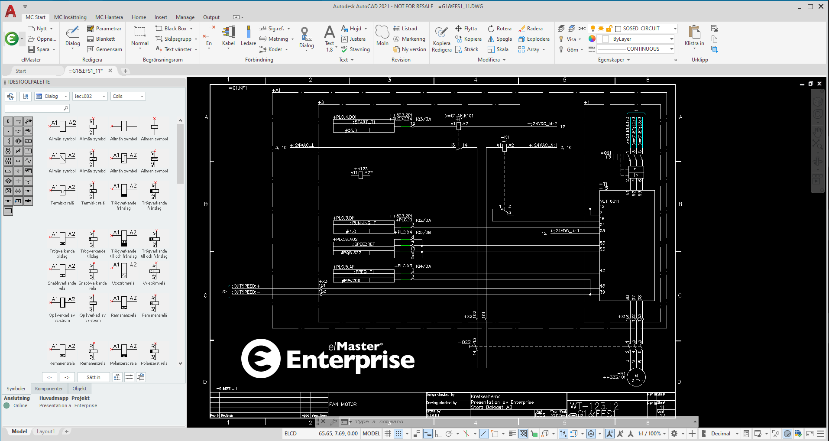Screen dimensions: 829x441
Task: Click Klistra in paste button
Action: pyautogui.click(x=694, y=36)
